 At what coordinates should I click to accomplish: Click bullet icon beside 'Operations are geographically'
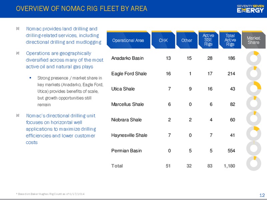[x=18, y=53]
